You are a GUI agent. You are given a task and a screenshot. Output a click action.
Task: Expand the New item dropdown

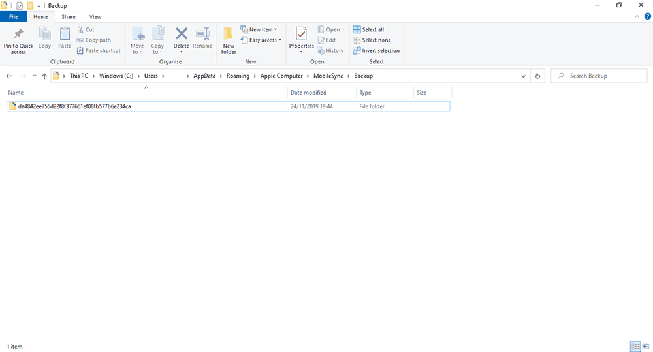[276, 29]
